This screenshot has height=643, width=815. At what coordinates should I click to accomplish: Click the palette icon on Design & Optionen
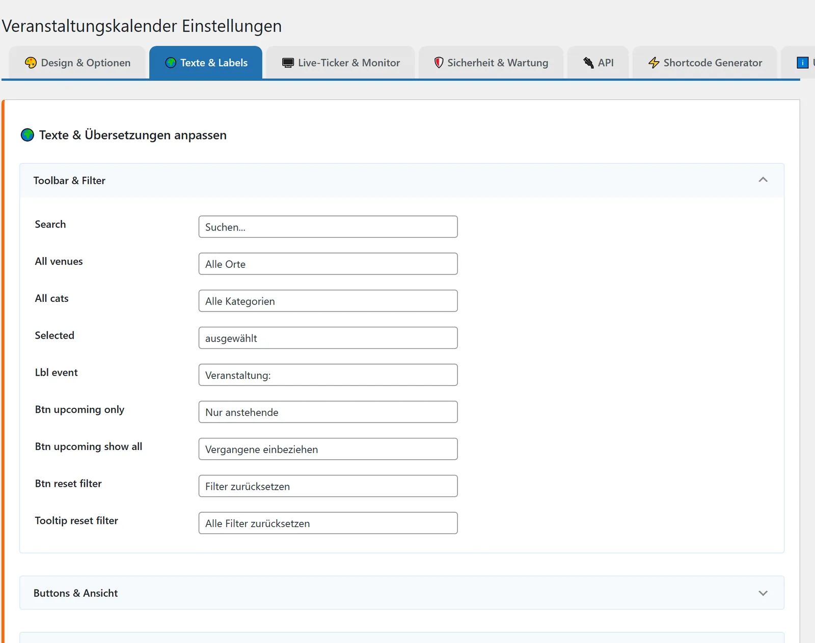31,63
